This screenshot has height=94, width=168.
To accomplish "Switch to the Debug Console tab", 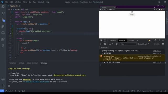I will [32, 63].
